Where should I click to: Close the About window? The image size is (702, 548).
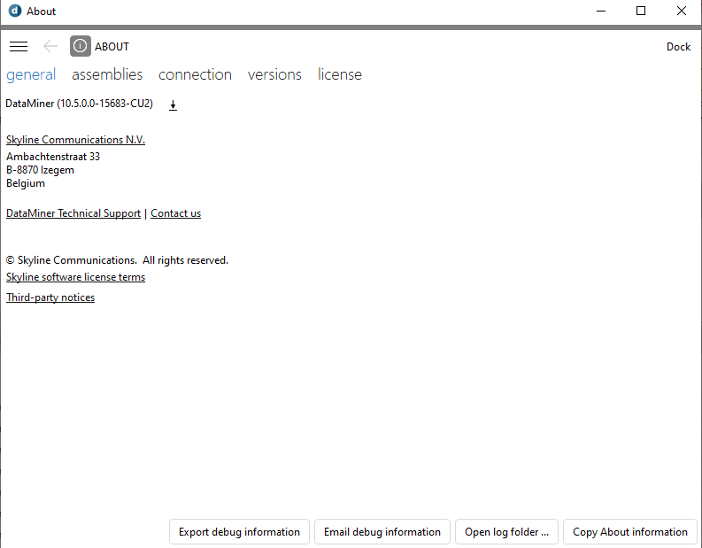682,11
